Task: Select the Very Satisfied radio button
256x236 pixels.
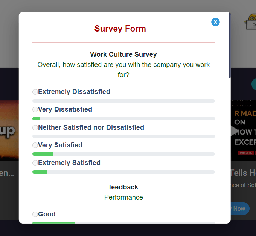Action: pyautogui.click(x=35, y=145)
